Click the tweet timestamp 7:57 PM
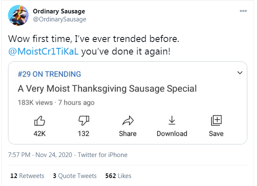 19,155
